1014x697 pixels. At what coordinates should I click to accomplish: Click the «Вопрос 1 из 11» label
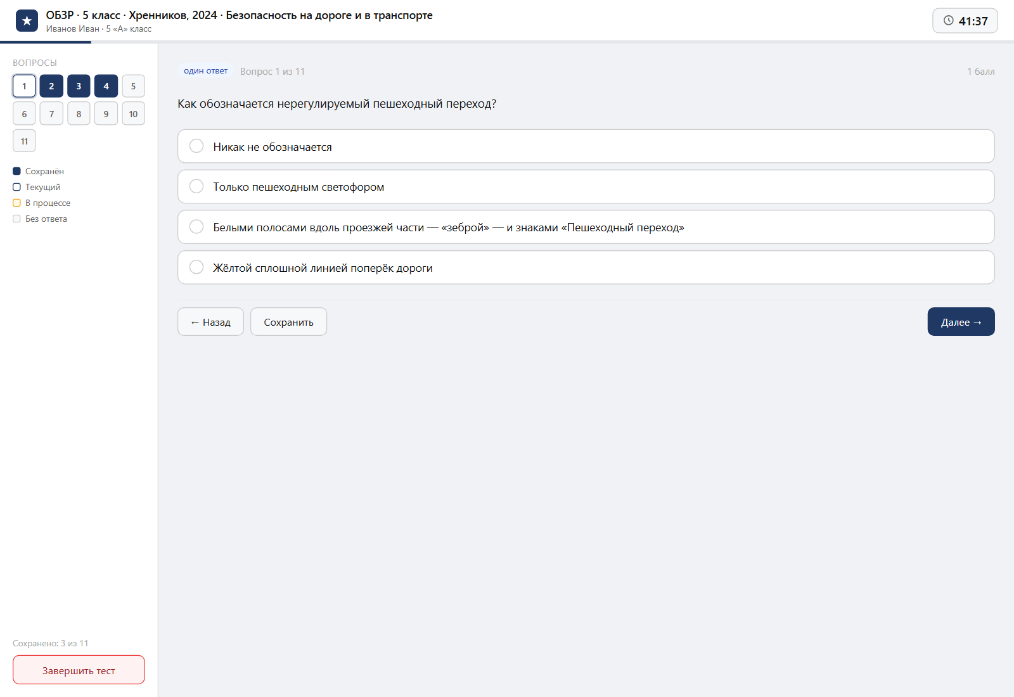[273, 72]
